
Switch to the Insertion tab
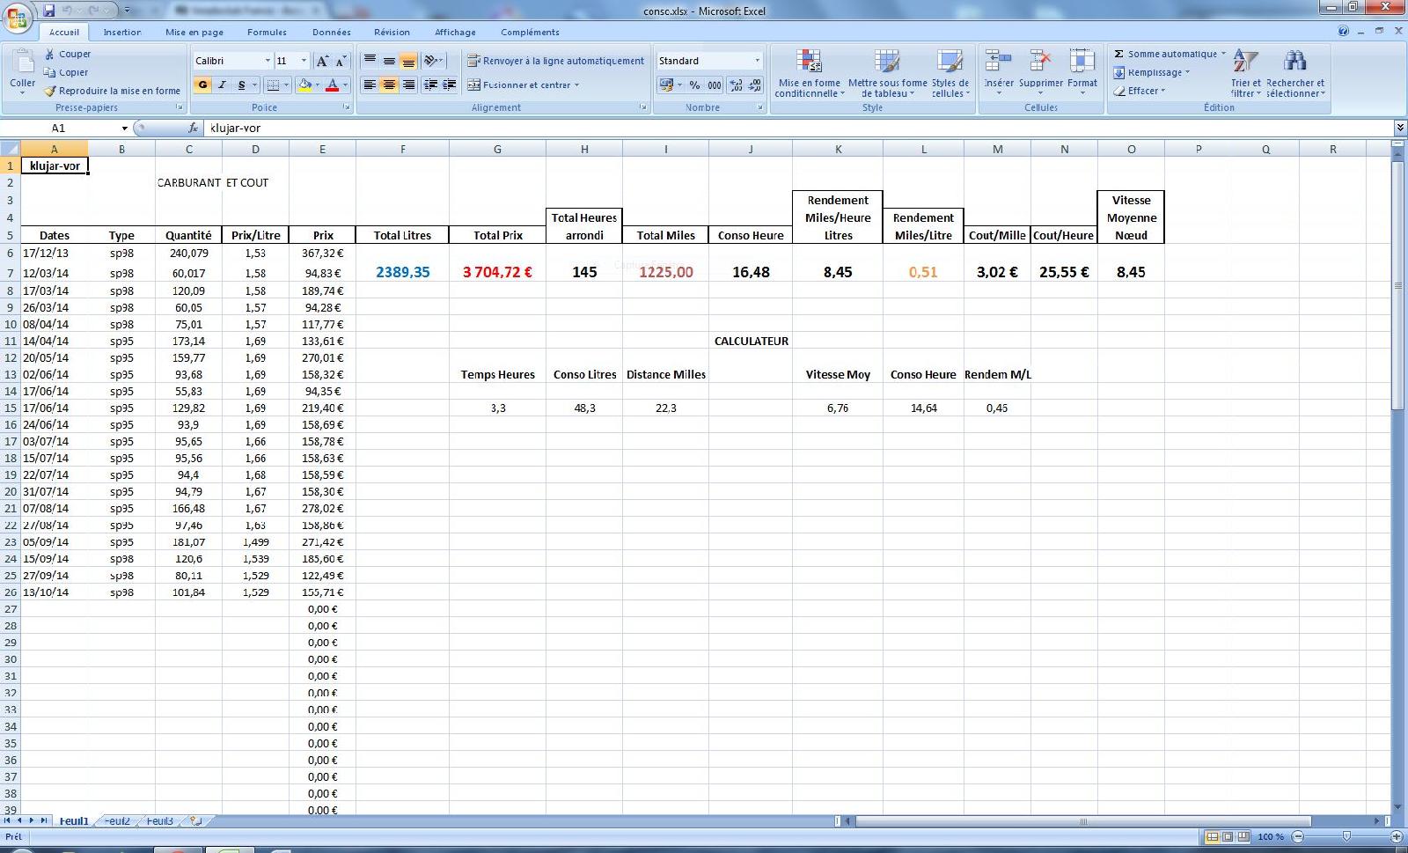tap(122, 32)
